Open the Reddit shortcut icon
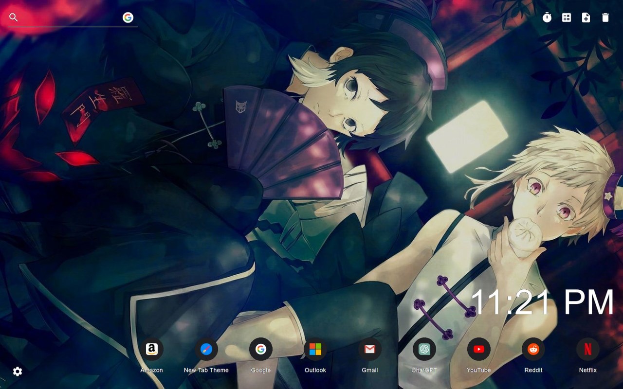This screenshot has width=623, height=389. pos(533,349)
